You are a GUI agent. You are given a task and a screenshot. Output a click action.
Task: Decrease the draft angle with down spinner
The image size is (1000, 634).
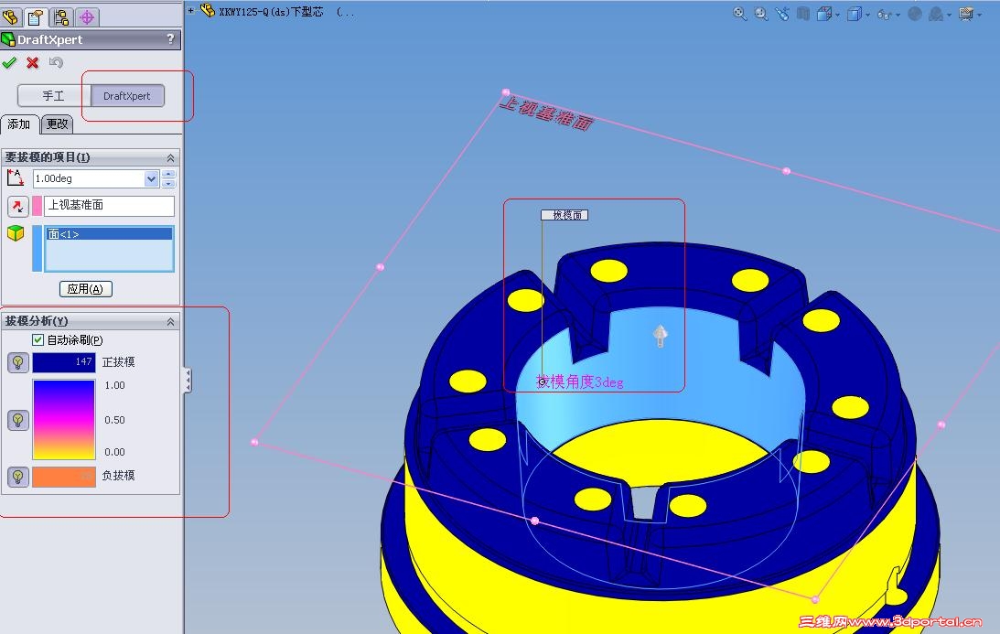[x=168, y=183]
